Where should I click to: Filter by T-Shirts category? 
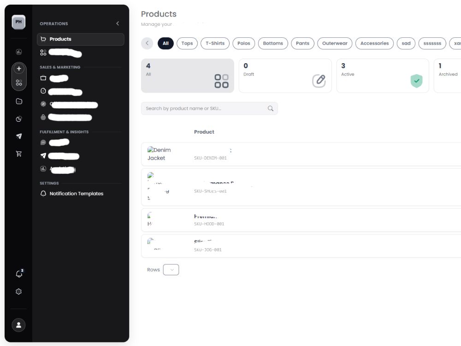(x=215, y=43)
